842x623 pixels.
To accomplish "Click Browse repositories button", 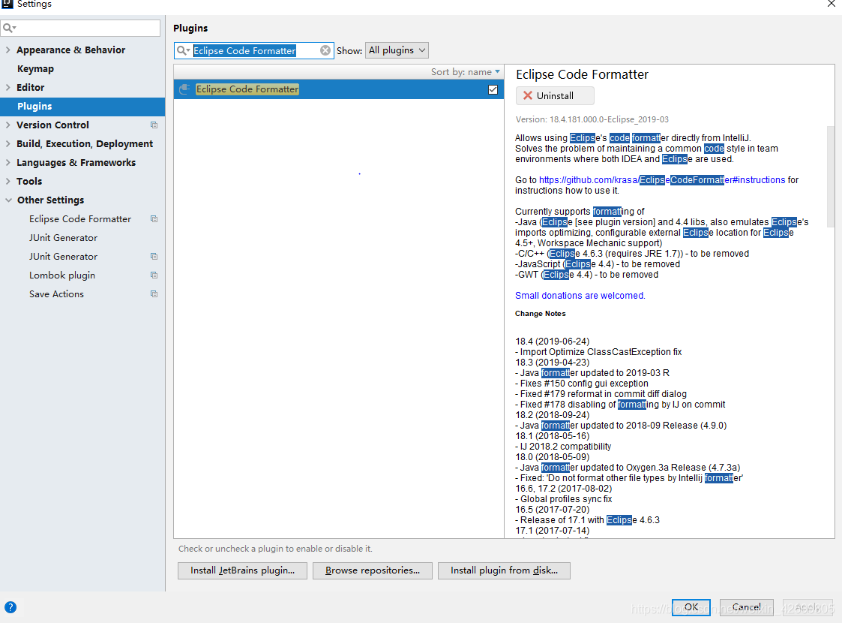I will point(372,570).
